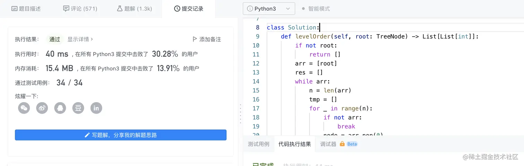Click the 13.91% memory percentile
Viewport: 524px width, 166px height.
click(x=168, y=68)
